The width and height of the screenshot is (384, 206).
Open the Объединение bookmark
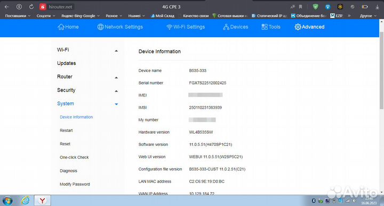click(308, 15)
